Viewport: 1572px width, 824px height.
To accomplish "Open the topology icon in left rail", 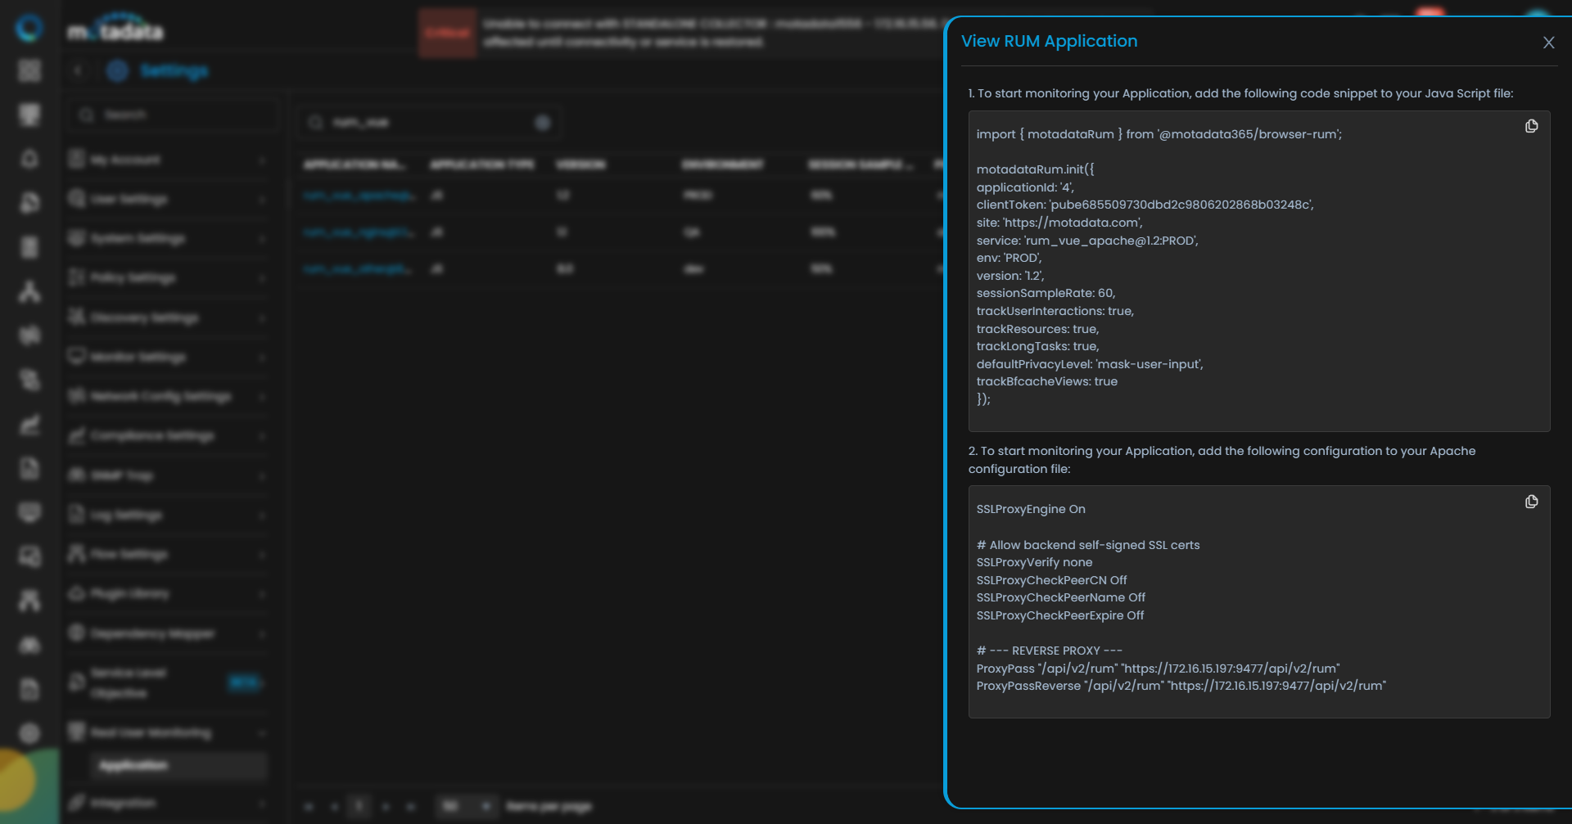I will tap(29, 291).
